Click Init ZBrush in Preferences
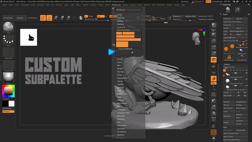Image resolution: width=252 pixels, height=142 pixels. pos(128,10)
